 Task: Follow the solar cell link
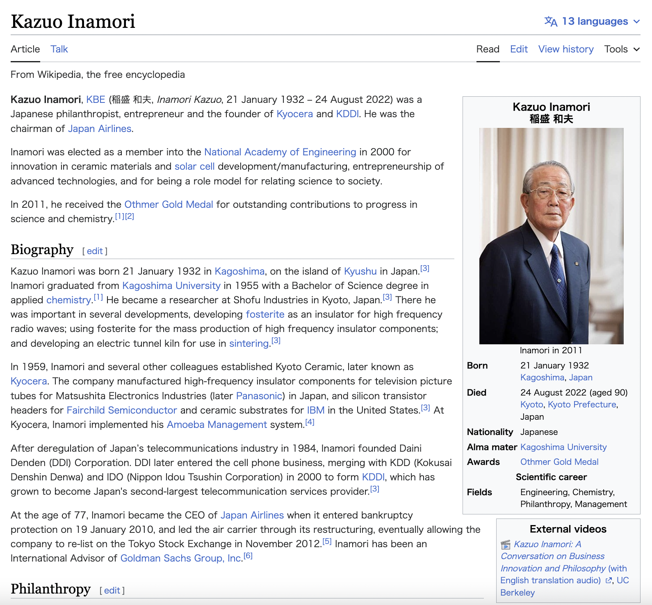[195, 166]
